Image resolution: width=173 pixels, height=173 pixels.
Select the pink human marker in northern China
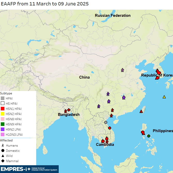(123, 70)
